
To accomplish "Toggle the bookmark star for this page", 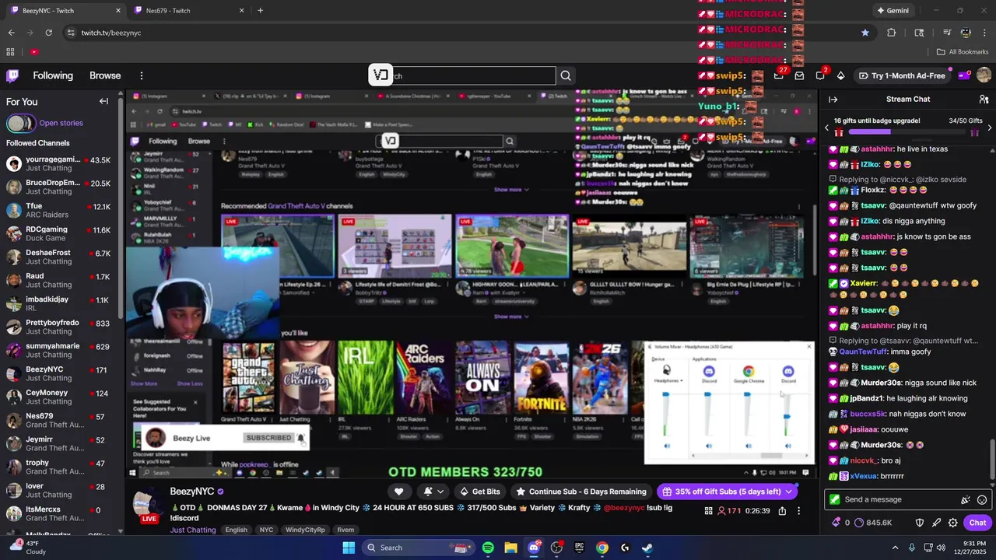I will tap(865, 33).
